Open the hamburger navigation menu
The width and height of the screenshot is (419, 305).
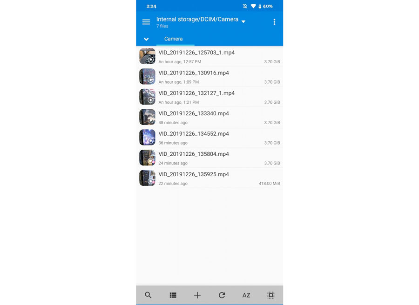146,22
